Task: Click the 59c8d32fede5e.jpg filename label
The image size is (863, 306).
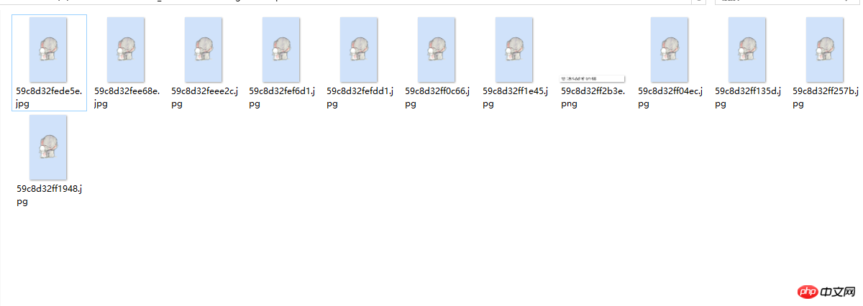Action: (x=49, y=98)
